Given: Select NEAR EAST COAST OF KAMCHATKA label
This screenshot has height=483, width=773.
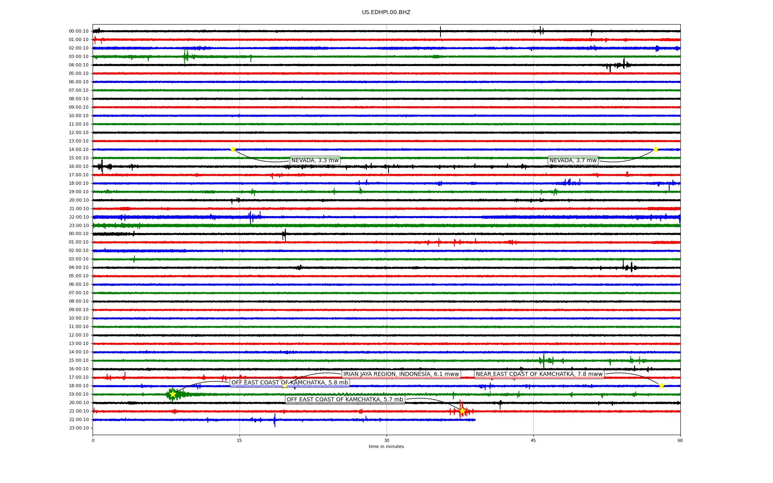Looking at the screenshot, I should 539,374.
